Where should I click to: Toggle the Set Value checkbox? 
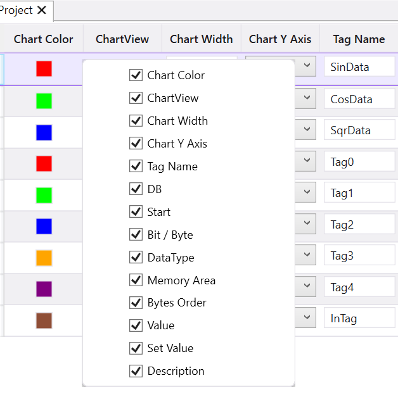pyautogui.click(x=136, y=348)
